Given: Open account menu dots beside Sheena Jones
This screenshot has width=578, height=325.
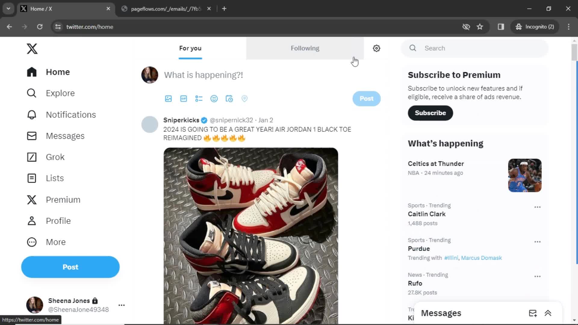Looking at the screenshot, I should [x=122, y=305].
